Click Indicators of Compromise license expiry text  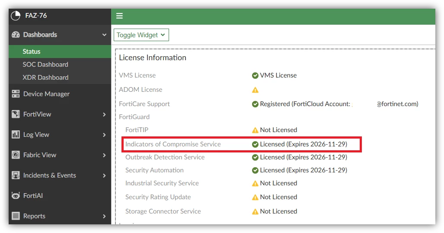[x=303, y=144]
